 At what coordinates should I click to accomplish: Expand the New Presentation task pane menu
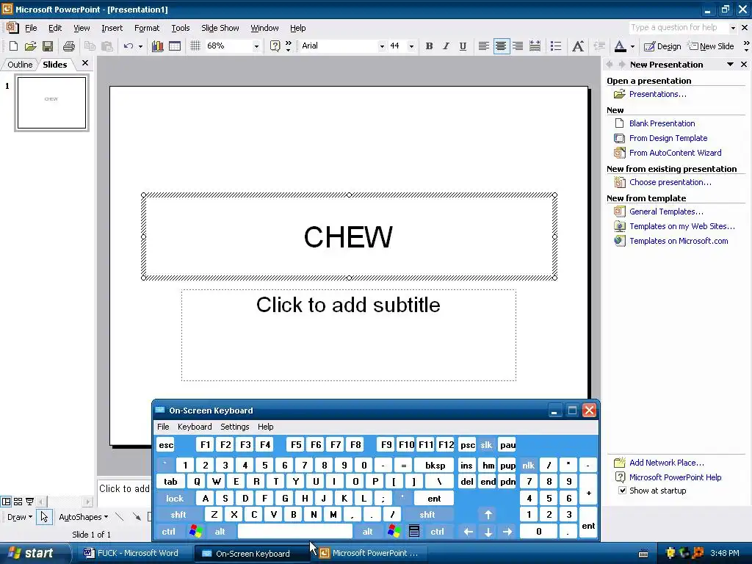(730, 65)
